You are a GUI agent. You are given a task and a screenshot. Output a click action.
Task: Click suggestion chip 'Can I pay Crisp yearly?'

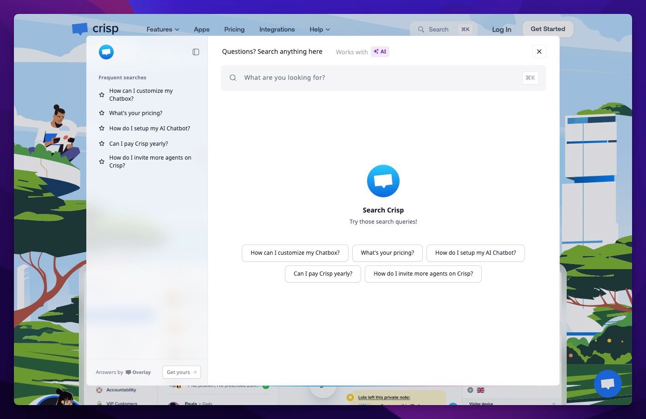coord(323,274)
